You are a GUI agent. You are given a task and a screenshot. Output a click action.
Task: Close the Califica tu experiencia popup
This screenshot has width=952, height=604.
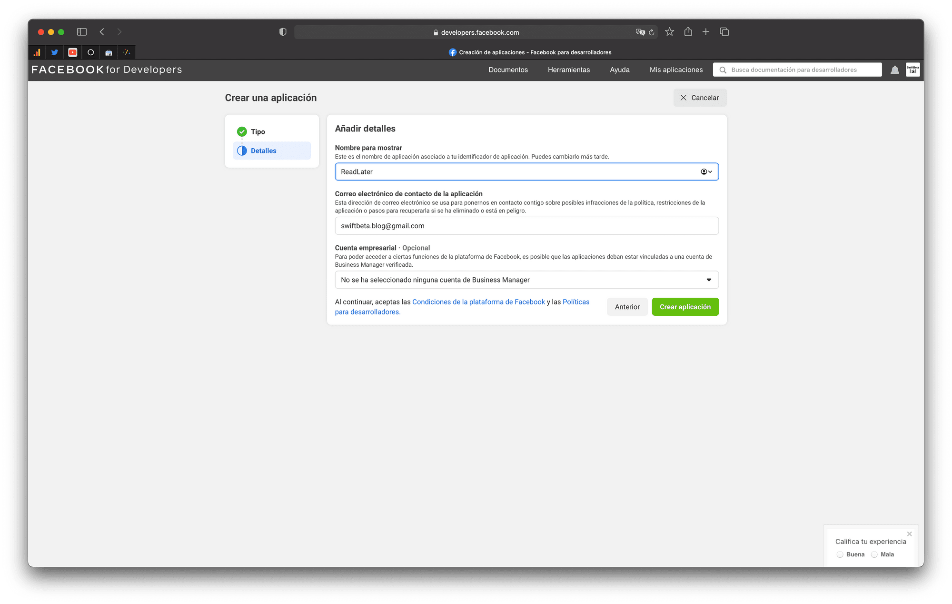pos(910,534)
